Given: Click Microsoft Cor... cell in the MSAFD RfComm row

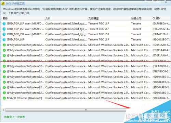Looking at the screenshot, I should pos(141,98).
